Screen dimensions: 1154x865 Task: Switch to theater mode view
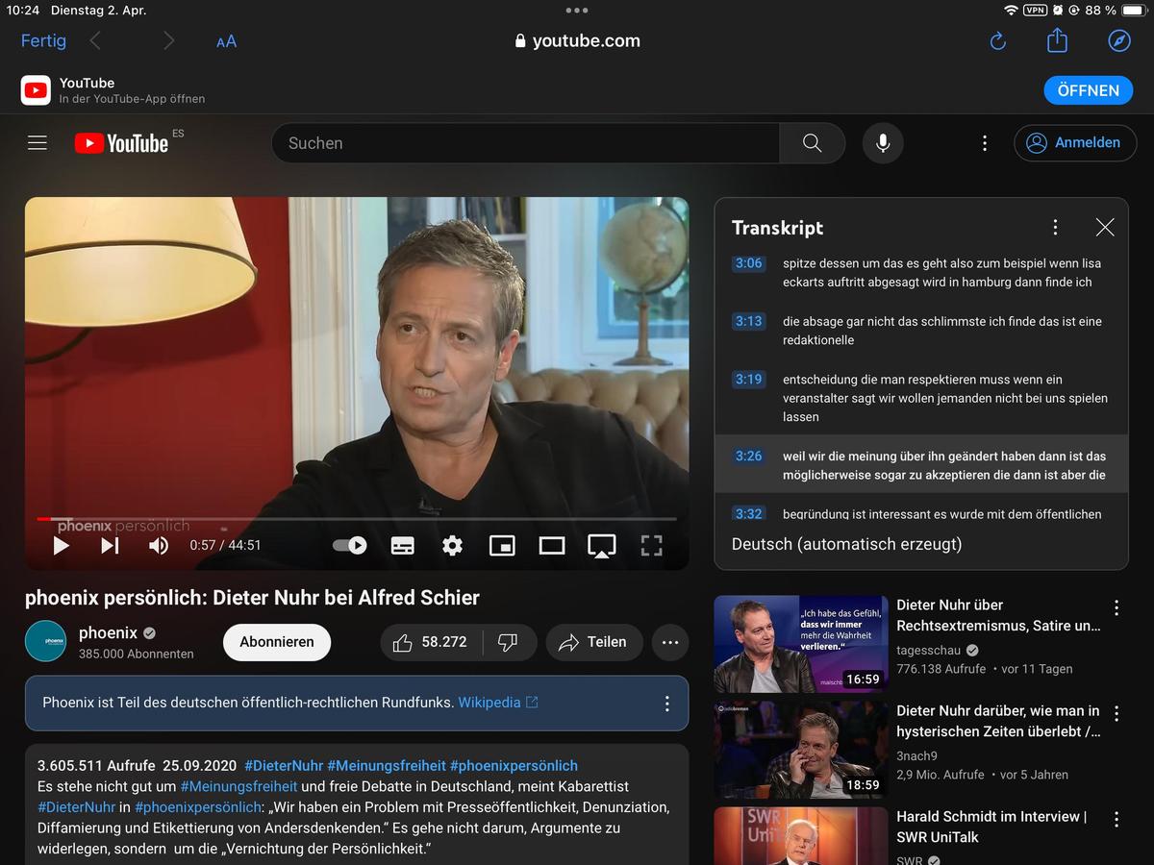[552, 546]
